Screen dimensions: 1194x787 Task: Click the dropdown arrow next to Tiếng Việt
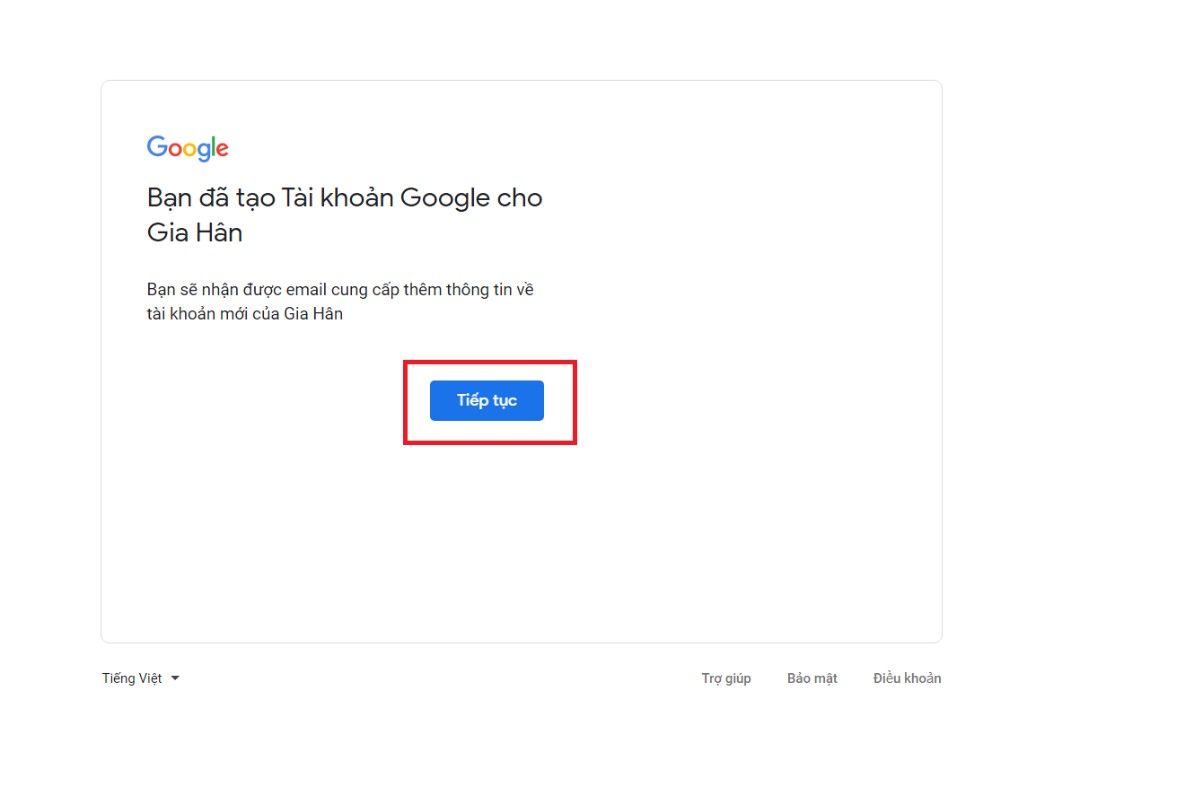pos(176,678)
